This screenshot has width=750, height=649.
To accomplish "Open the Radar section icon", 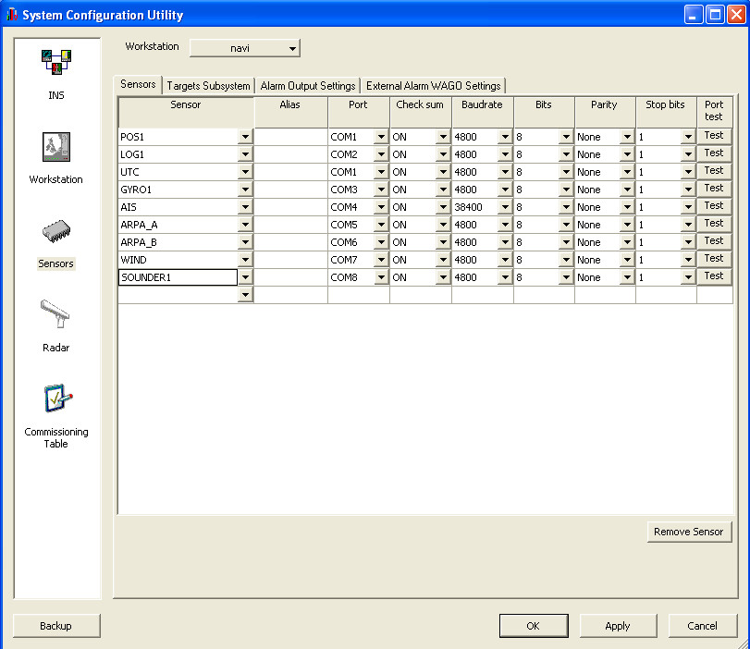I will point(56,315).
